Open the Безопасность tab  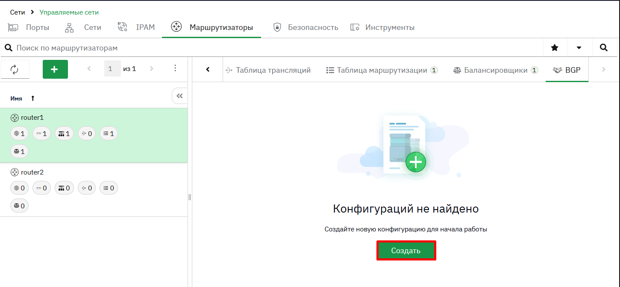tap(306, 27)
